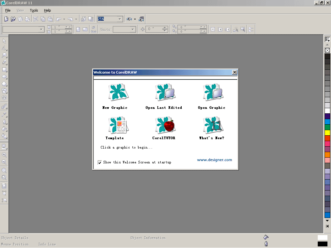Image resolution: width=331 pixels, height=248 pixels.
Task: Select the Pick arrow tool
Action: coord(4,41)
